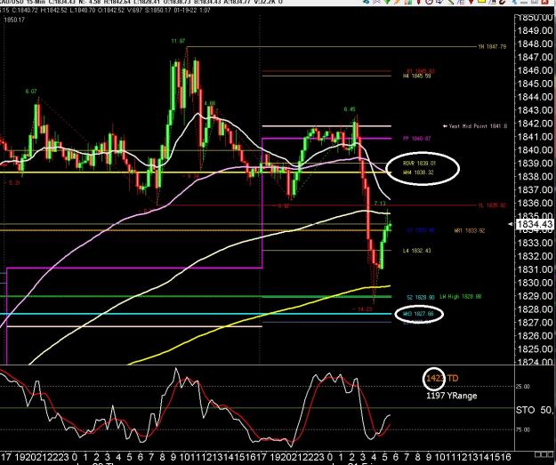Click the arrow marker beside 1834.43 price
The image size is (556, 465).
tap(511, 224)
